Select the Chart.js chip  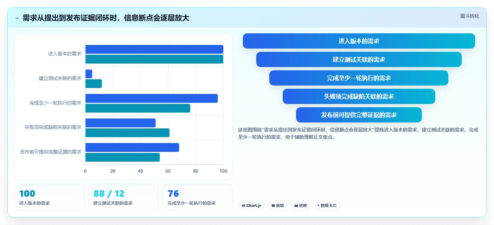point(252,205)
